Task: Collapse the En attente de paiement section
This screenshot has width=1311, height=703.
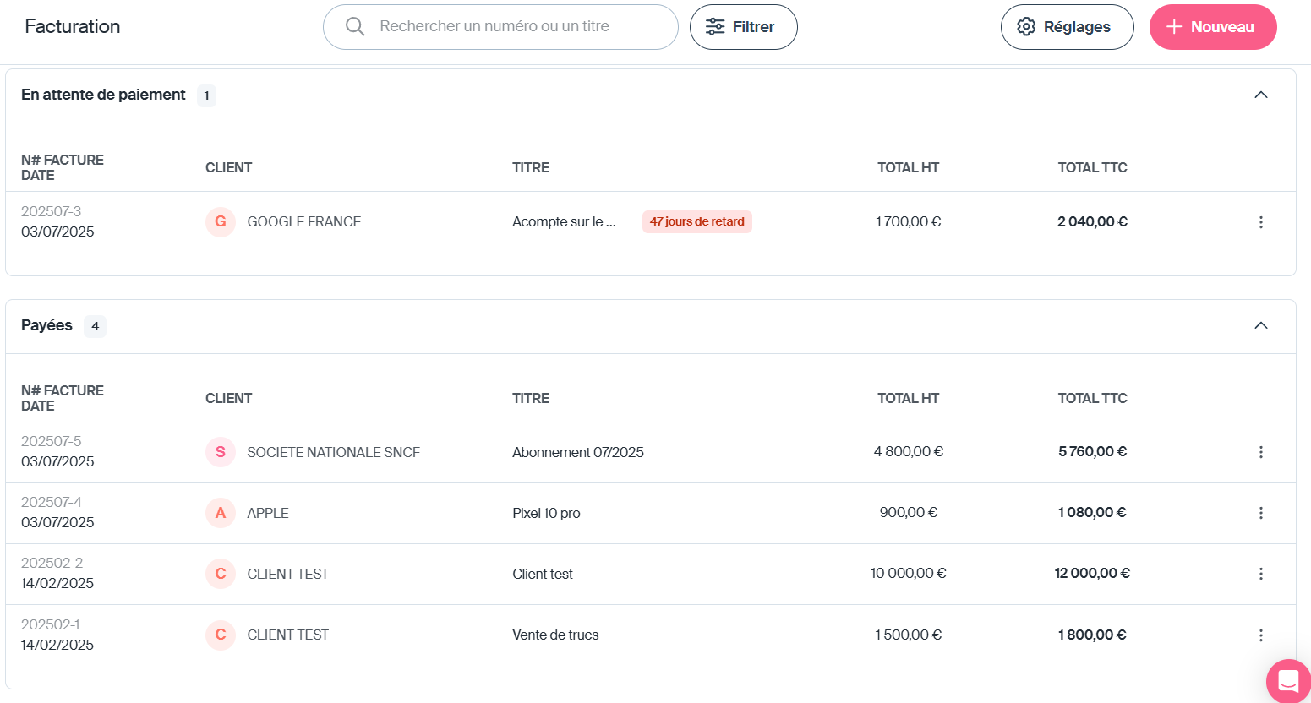Action: click(x=1260, y=95)
